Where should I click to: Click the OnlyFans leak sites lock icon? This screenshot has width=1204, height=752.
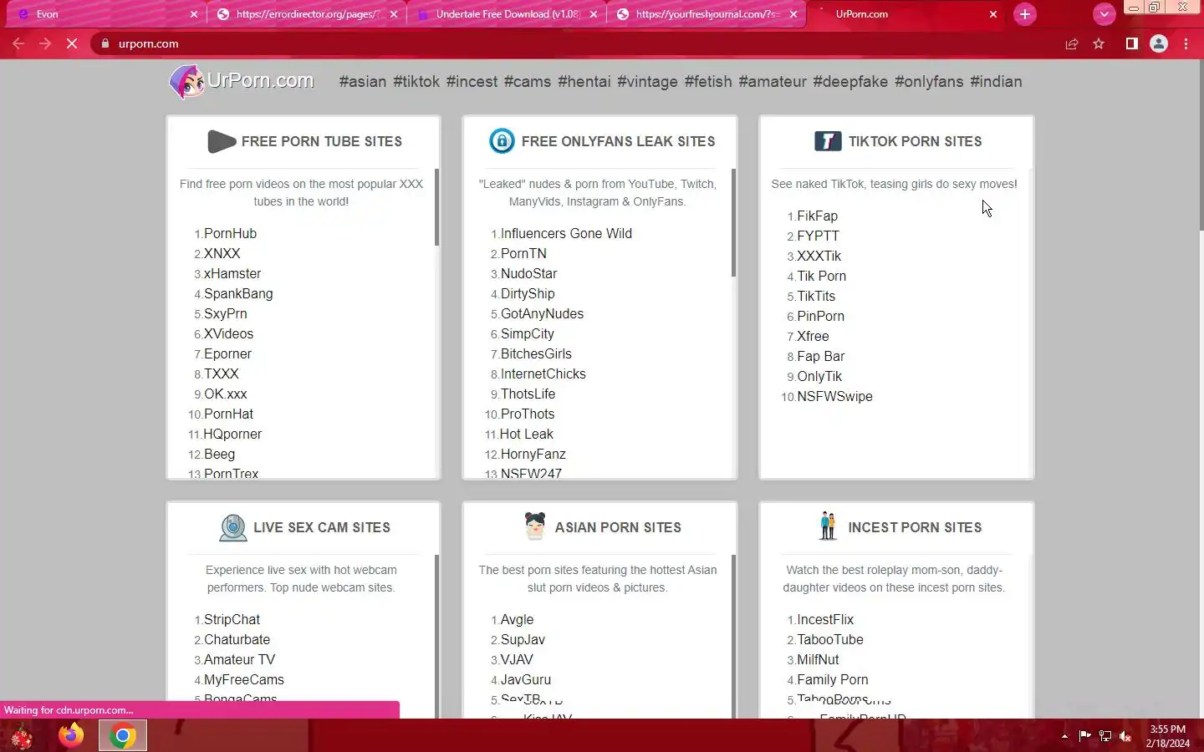502,141
